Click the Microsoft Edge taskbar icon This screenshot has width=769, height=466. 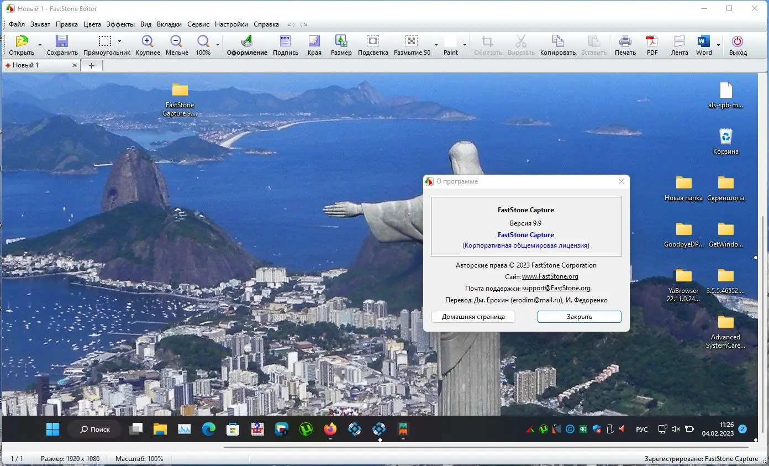point(208,429)
